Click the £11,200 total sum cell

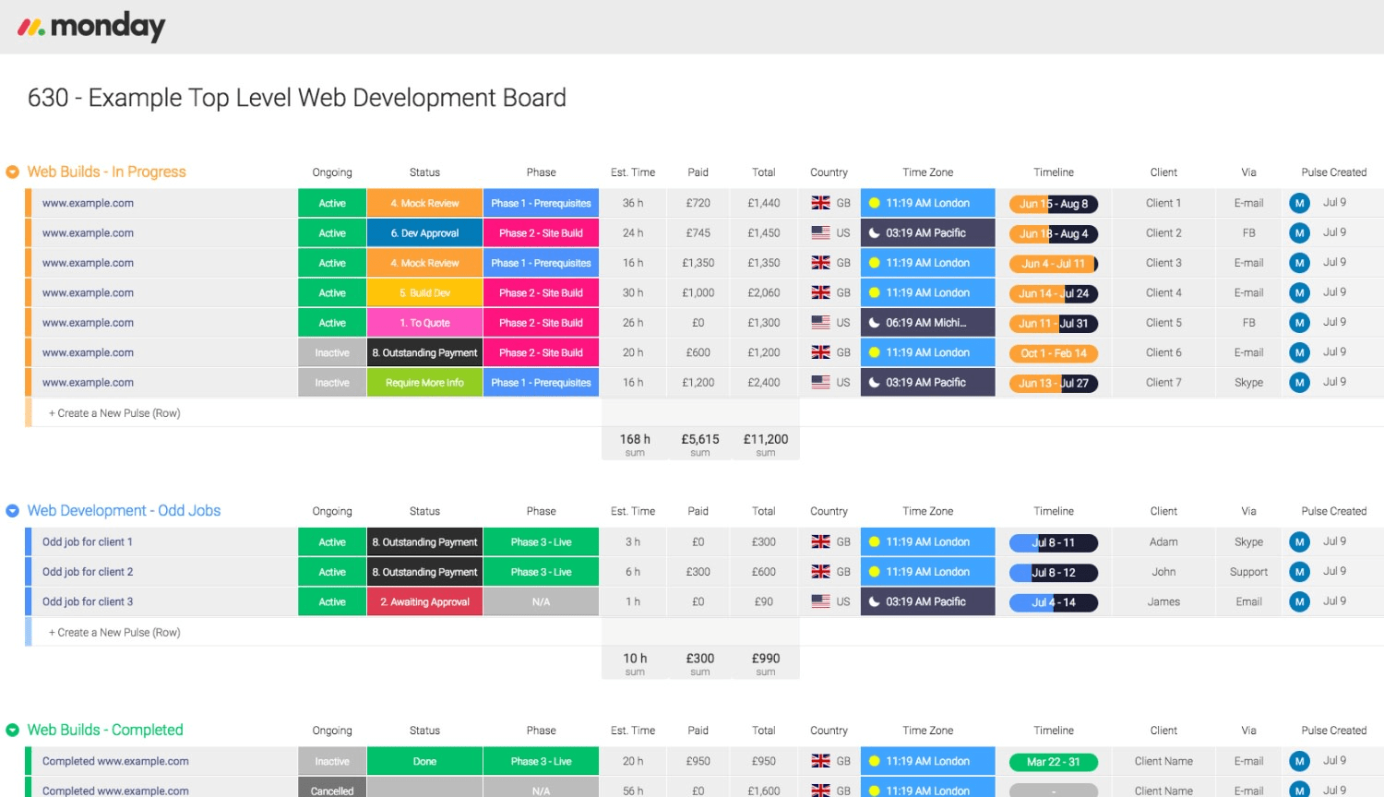[x=765, y=443]
